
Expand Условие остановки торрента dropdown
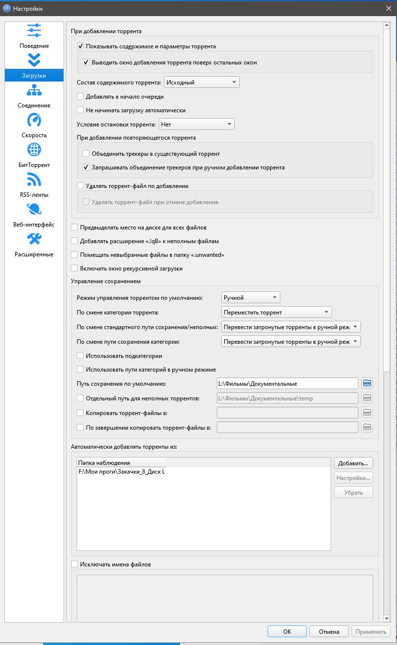[x=197, y=125]
